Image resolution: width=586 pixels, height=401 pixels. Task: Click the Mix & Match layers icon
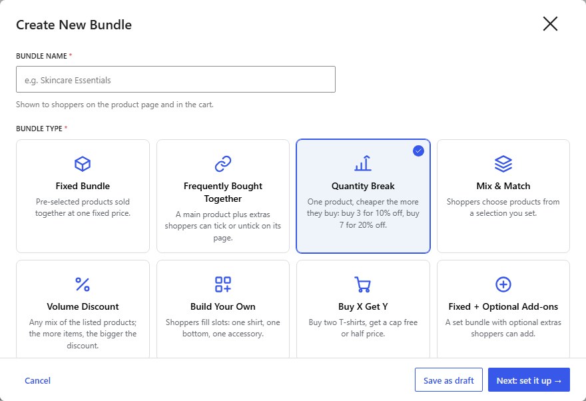[x=503, y=164]
